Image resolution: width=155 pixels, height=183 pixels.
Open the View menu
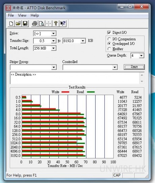22,15
